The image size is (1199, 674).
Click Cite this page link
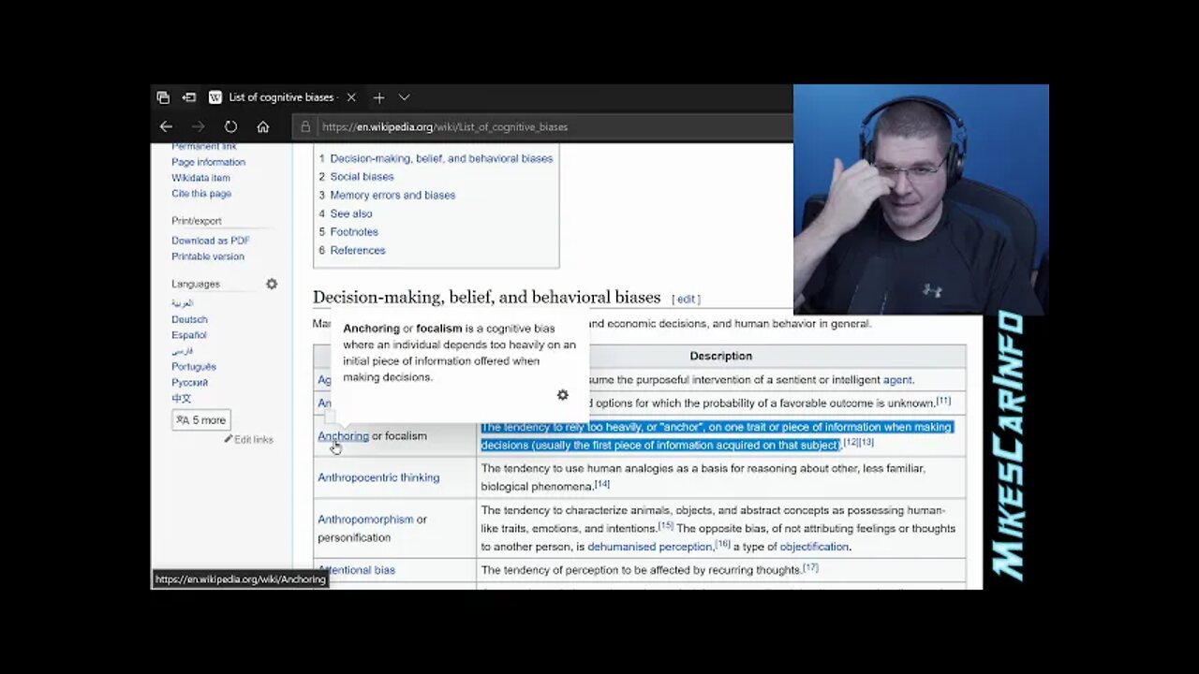(x=201, y=194)
